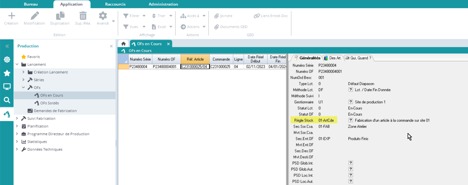This screenshot has height=185, width=468.
Task: Select OFs Soldés in the tree
Action: click(49, 103)
